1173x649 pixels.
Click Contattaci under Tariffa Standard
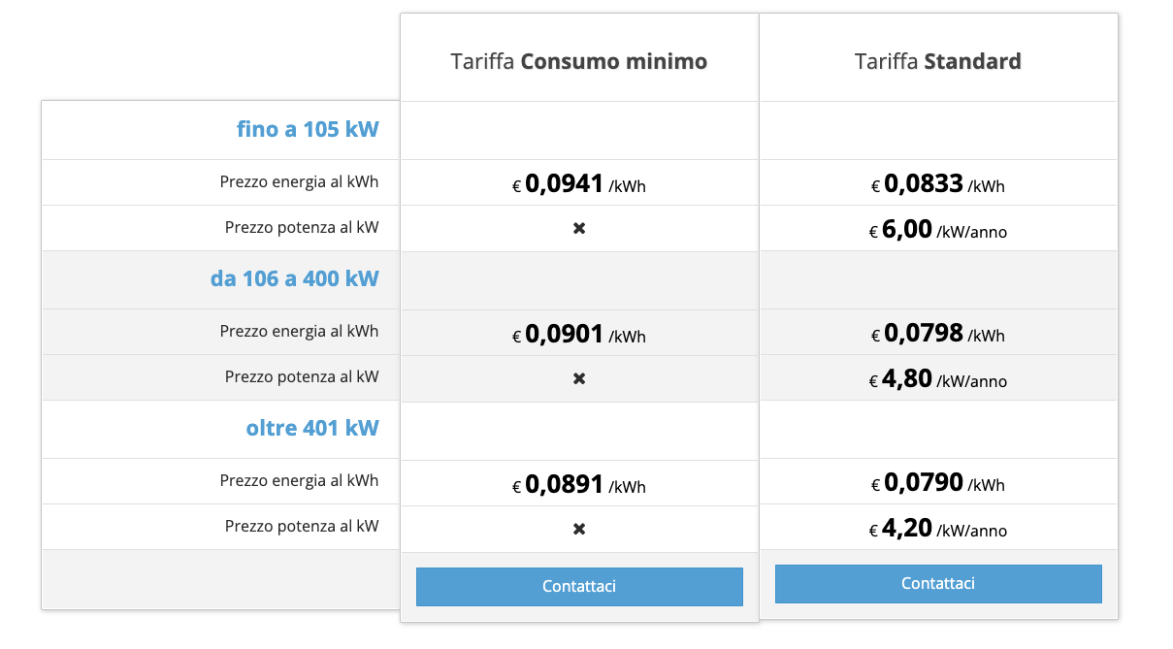938,584
